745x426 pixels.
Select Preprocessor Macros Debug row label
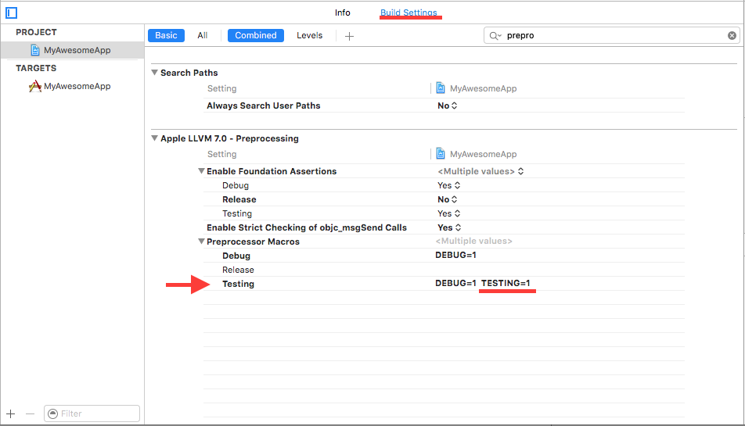point(236,256)
